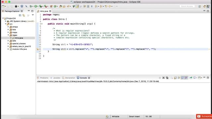
Task: Click the method fold toggle at line 5
Action: [x=42, y=24]
